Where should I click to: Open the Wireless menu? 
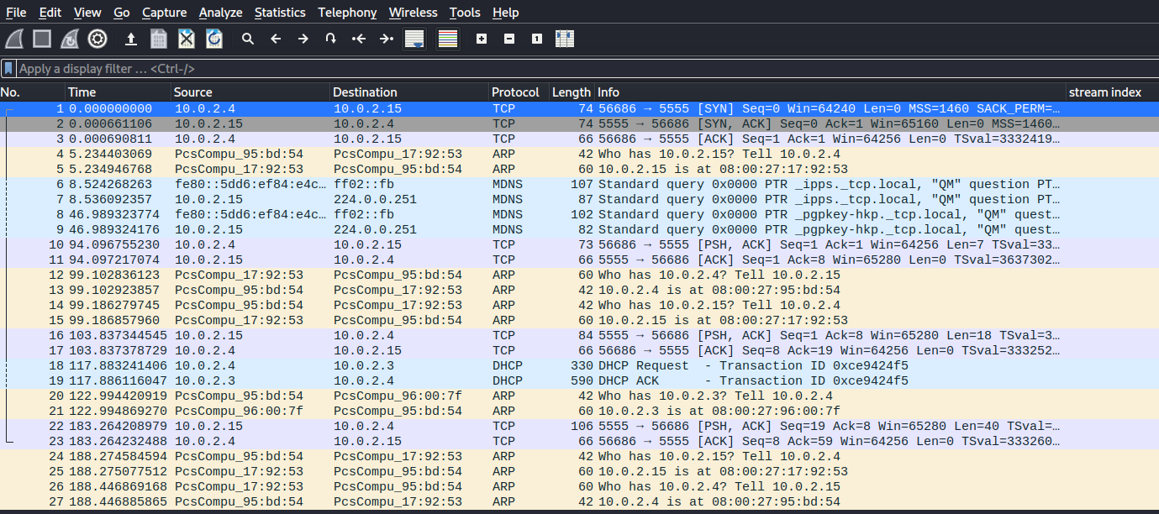[413, 13]
